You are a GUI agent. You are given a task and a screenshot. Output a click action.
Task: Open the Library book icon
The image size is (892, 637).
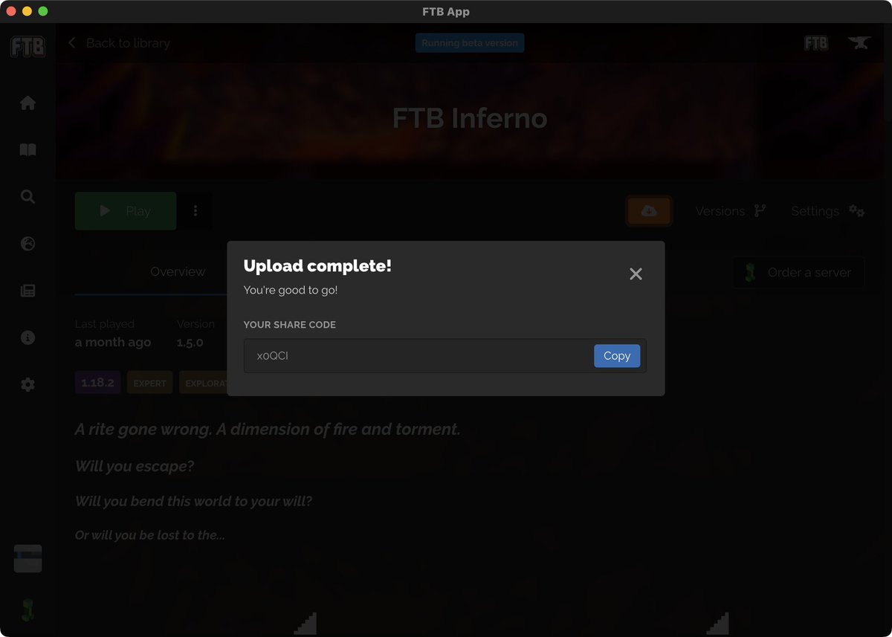(x=28, y=150)
